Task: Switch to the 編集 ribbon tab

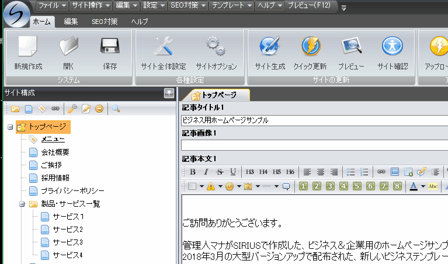Action: click(x=71, y=22)
